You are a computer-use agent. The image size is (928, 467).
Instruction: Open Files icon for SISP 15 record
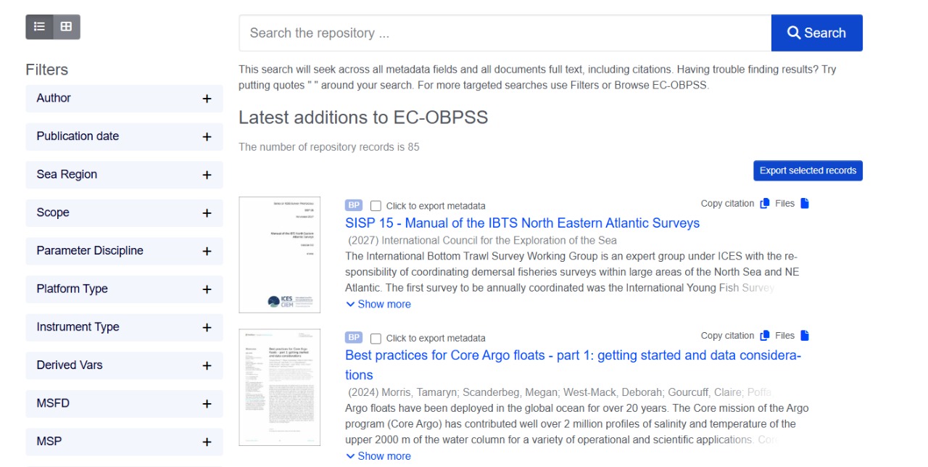804,204
